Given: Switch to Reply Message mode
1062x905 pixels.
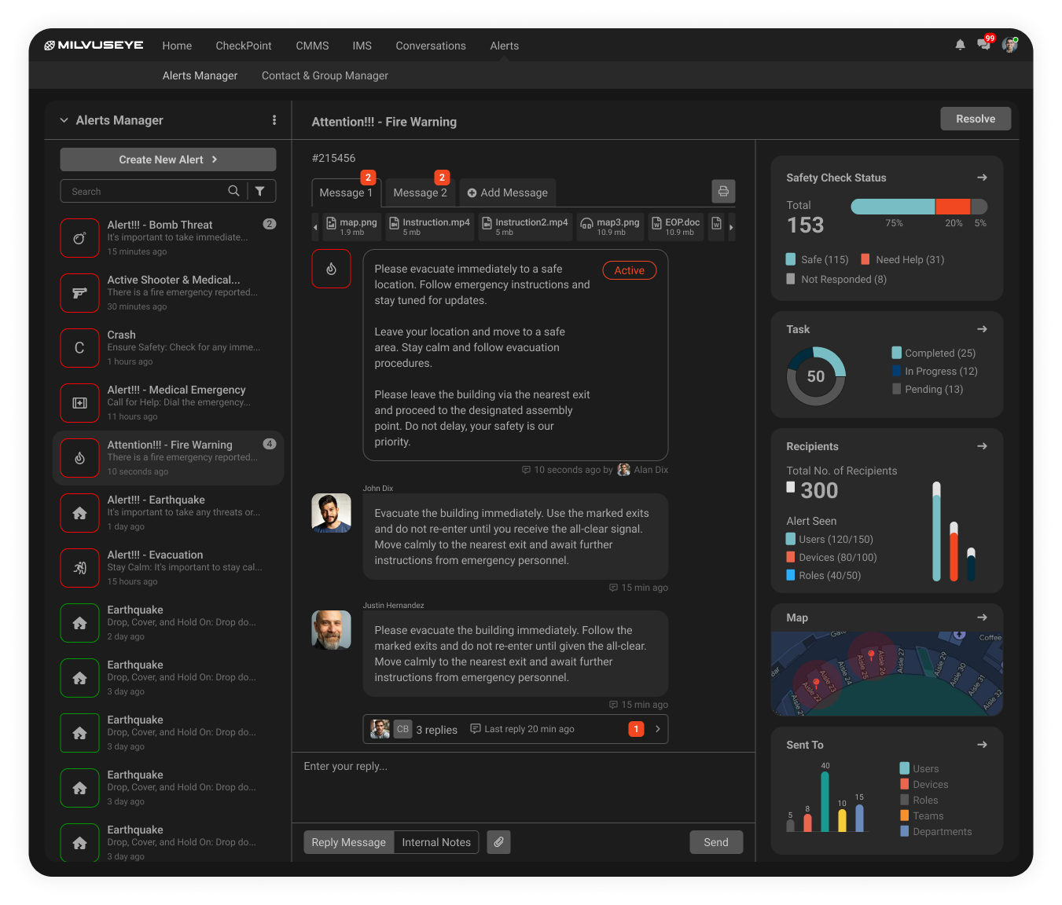Looking at the screenshot, I should pos(348,842).
